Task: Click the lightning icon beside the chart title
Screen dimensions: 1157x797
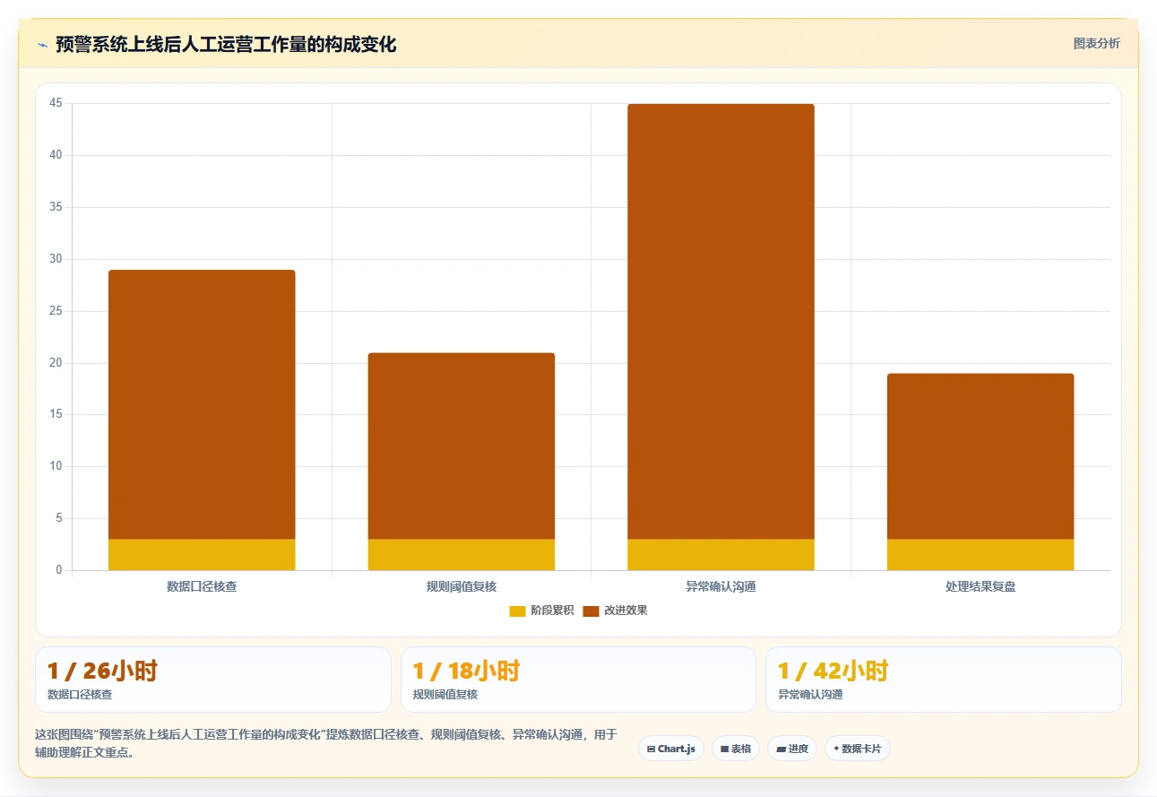Action: tap(42, 45)
